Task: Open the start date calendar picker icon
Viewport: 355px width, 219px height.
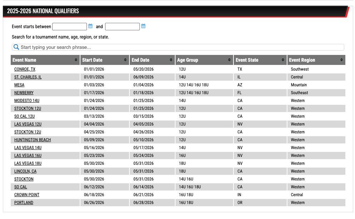Action: 90,26
